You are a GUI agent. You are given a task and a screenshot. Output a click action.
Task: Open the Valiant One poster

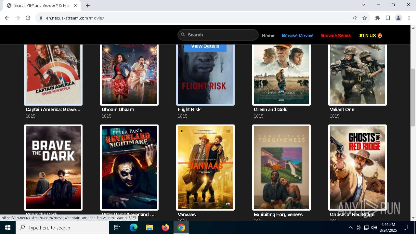coord(357,74)
